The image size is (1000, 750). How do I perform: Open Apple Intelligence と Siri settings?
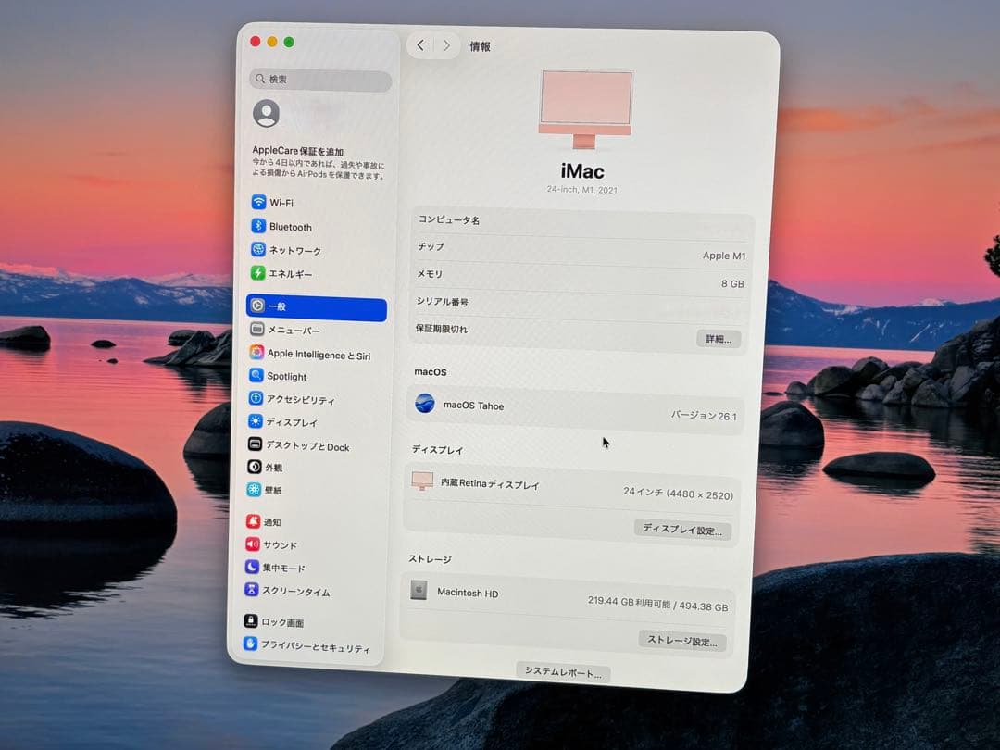257,352
